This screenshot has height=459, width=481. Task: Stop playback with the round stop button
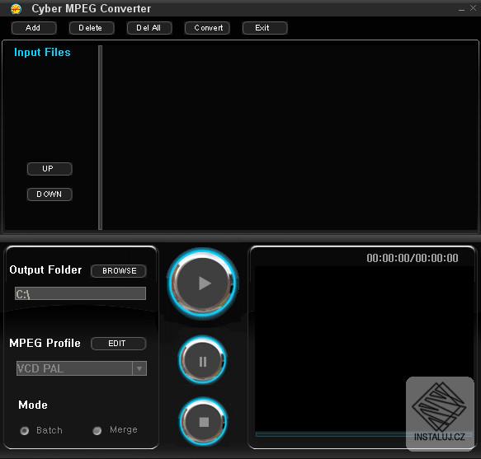tap(204, 422)
